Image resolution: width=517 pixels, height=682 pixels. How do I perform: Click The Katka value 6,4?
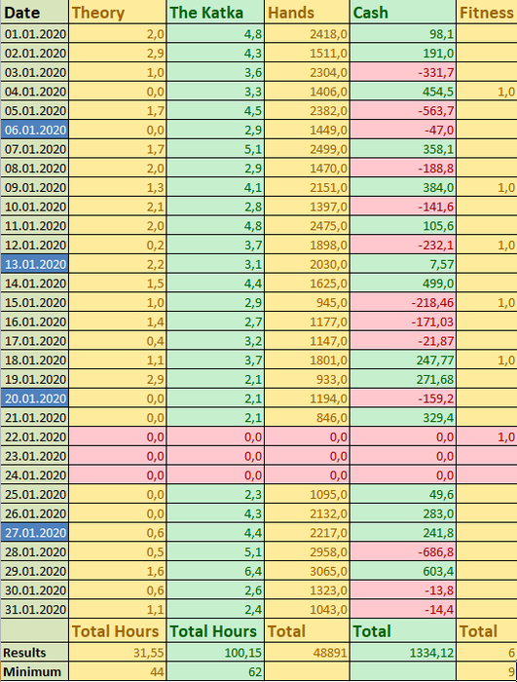click(215, 571)
